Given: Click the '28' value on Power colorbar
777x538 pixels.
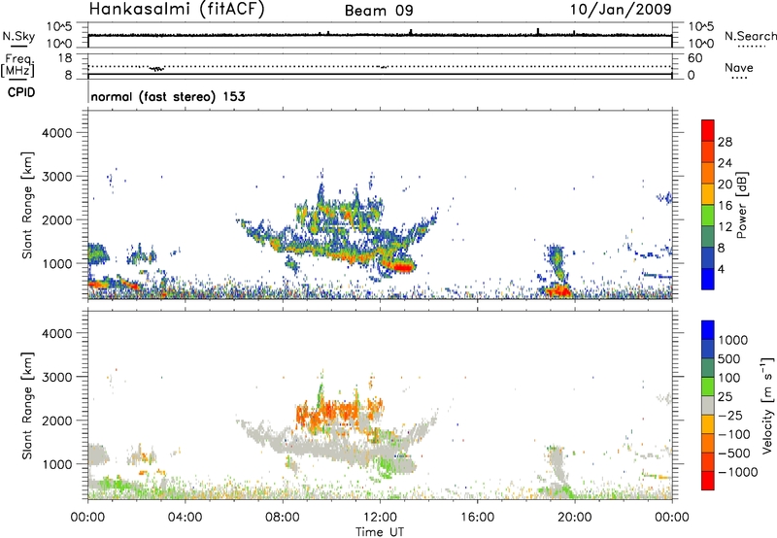Looking at the screenshot, I should pos(725,142).
